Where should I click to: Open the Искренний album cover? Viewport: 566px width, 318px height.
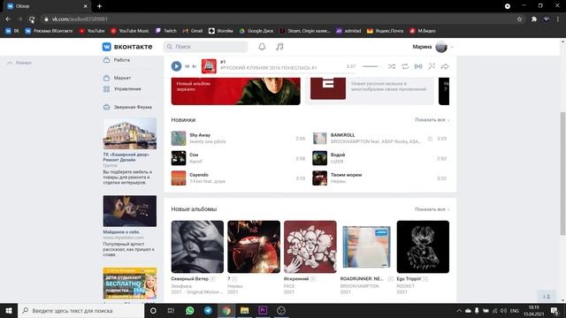(x=310, y=247)
